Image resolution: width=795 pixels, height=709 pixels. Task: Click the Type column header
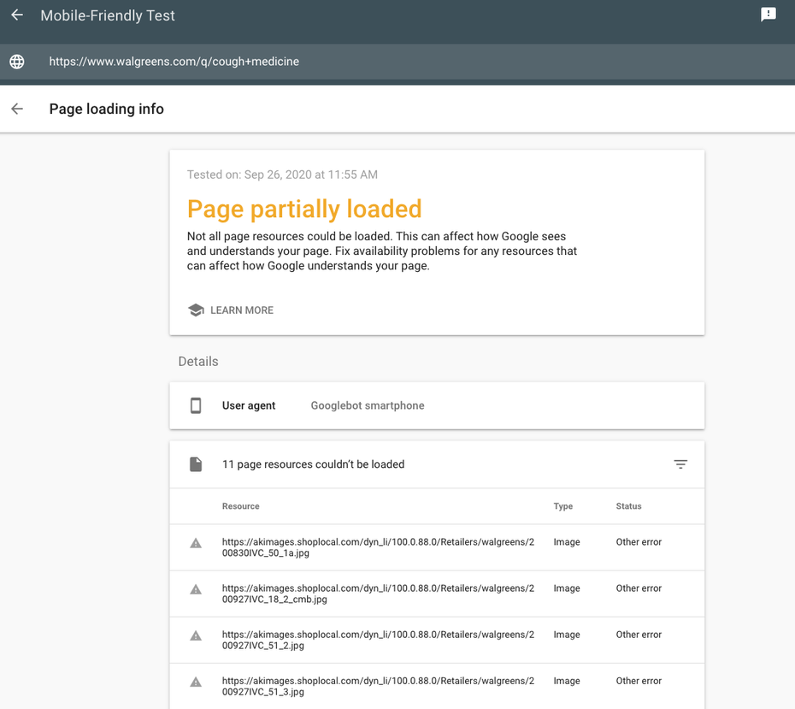coord(562,506)
